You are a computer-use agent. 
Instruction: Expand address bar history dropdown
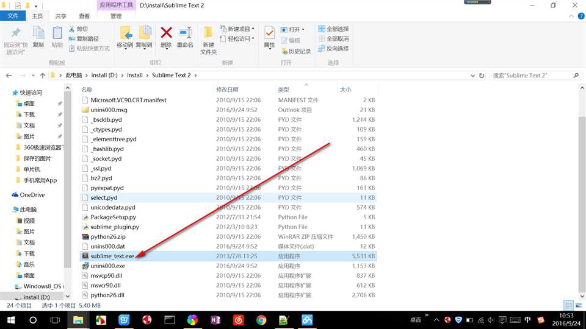tap(472, 76)
